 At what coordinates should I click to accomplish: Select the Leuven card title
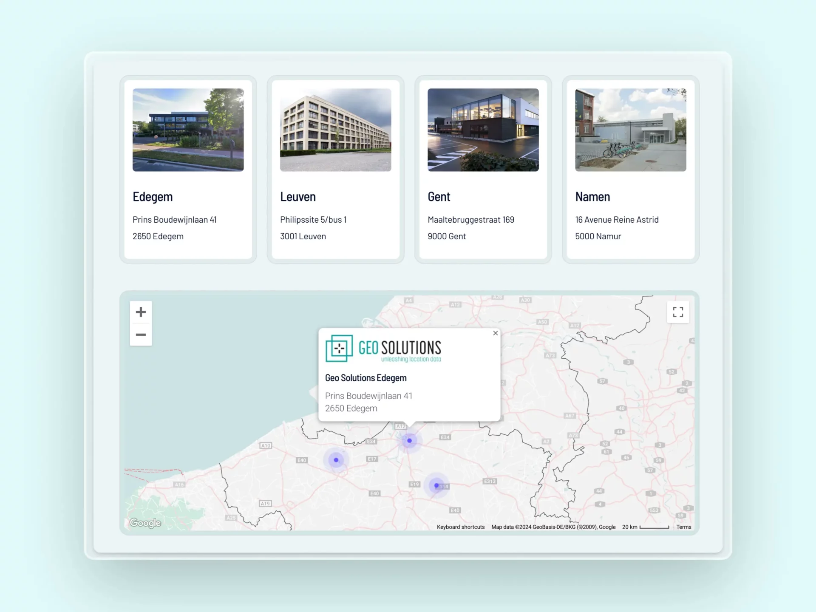tap(297, 197)
